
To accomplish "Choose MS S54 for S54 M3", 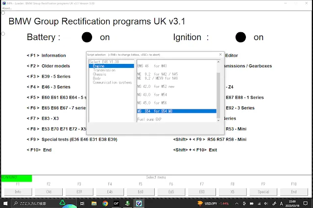I will click(177, 111).
